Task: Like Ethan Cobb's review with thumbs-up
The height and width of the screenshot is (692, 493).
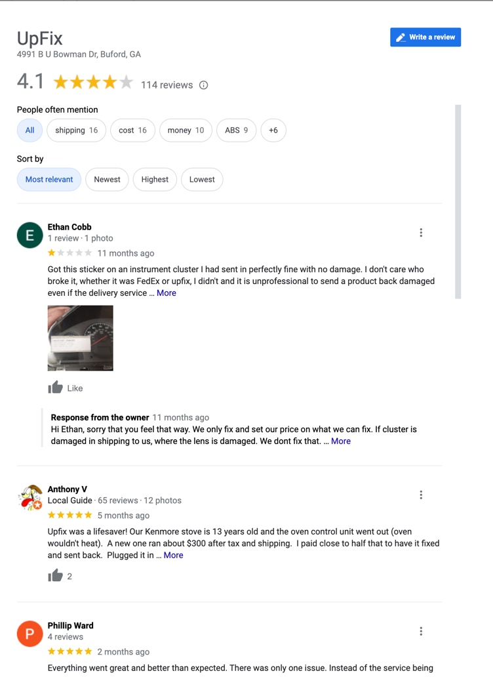Action: coord(56,388)
